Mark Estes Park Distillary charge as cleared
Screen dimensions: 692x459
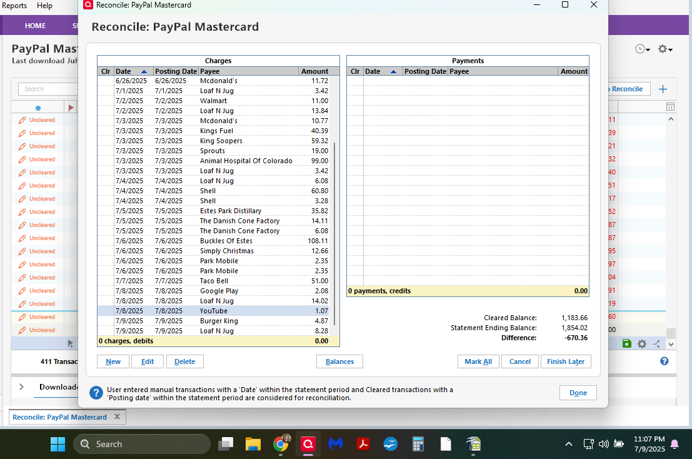[106, 211]
